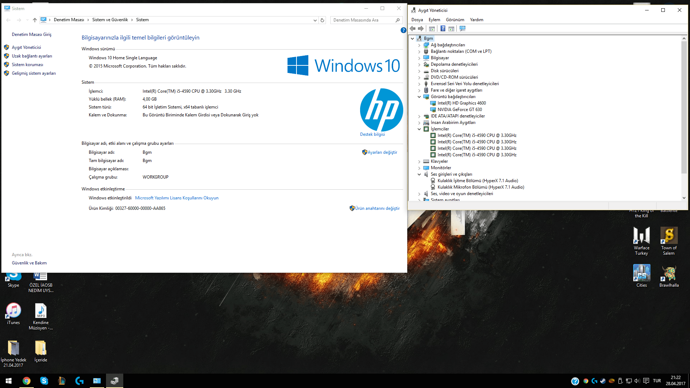The height and width of the screenshot is (388, 690).
Task: Click the refresh button beside address bar
Action: (322, 20)
